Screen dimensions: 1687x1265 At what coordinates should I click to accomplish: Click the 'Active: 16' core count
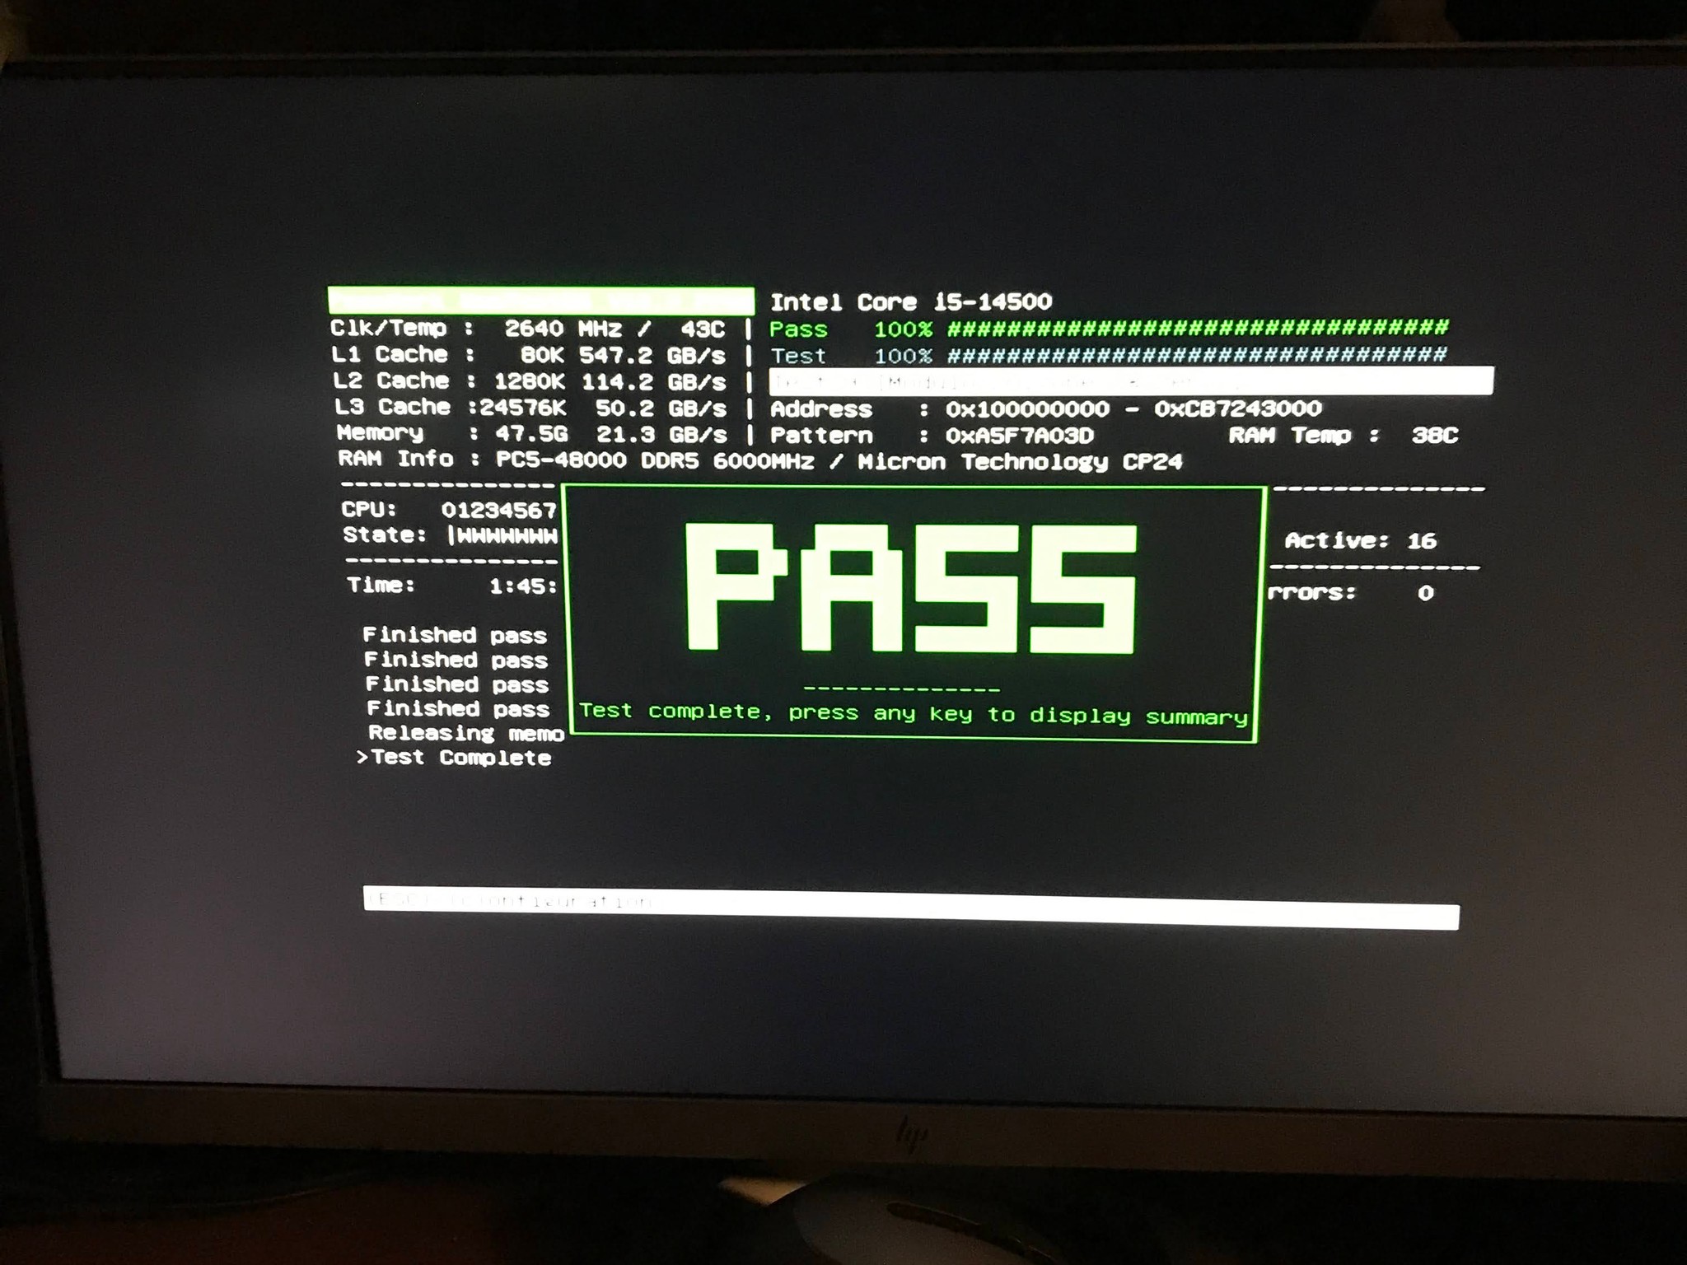(1361, 540)
